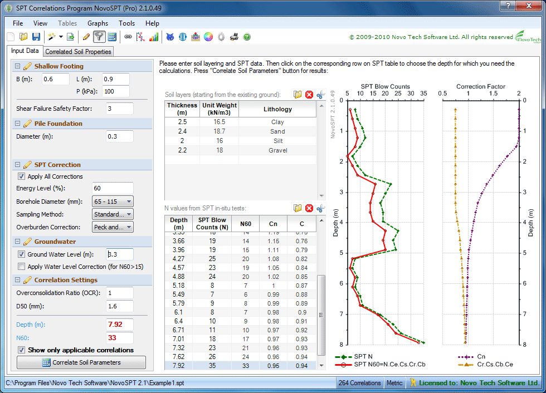546x393 pixels.
Task: Open the line plot graph toolbar icon
Action: pyautogui.click(x=140, y=37)
